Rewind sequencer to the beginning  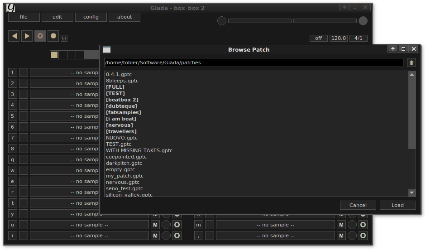(14, 36)
